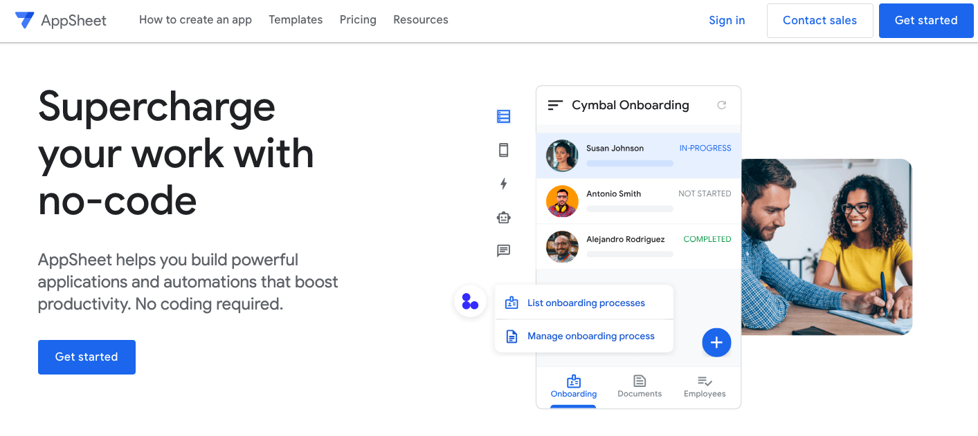The width and height of the screenshot is (978, 436).
Task: Select the robot bot icon in sidebar
Action: point(504,217)
